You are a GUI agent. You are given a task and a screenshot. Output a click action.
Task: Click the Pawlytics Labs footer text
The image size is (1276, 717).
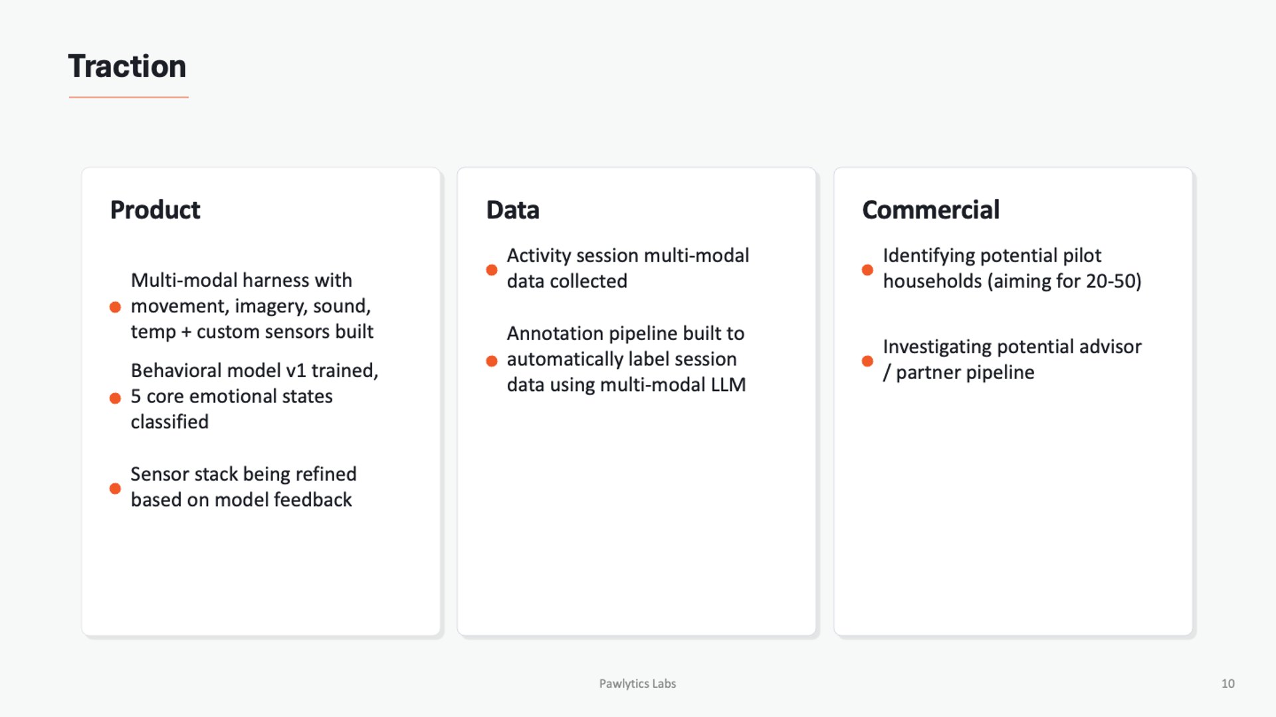tap(637, 684)
